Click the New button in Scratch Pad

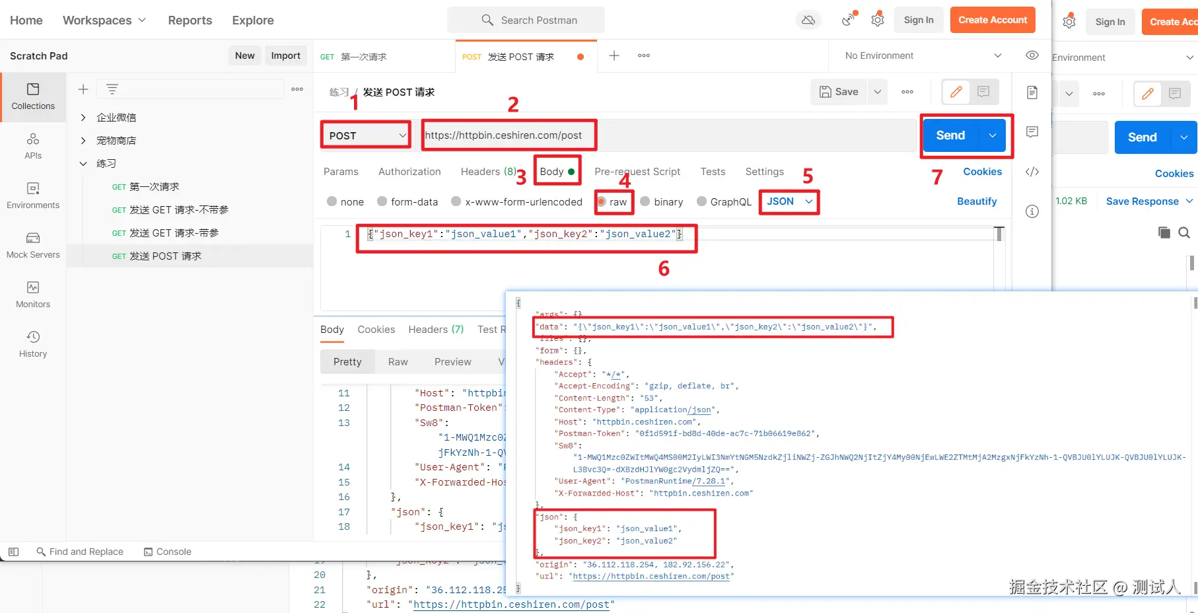[244, 55]
